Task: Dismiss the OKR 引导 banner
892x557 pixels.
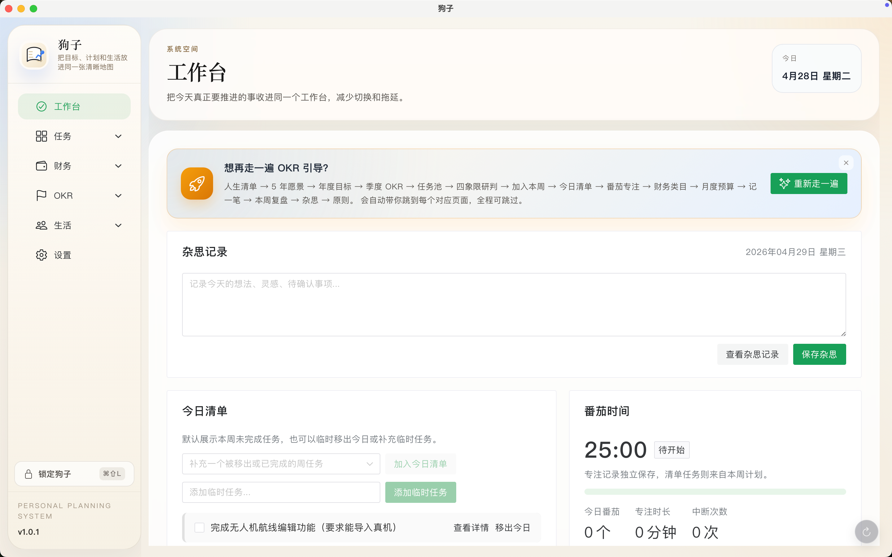Action: pos(846,162)
